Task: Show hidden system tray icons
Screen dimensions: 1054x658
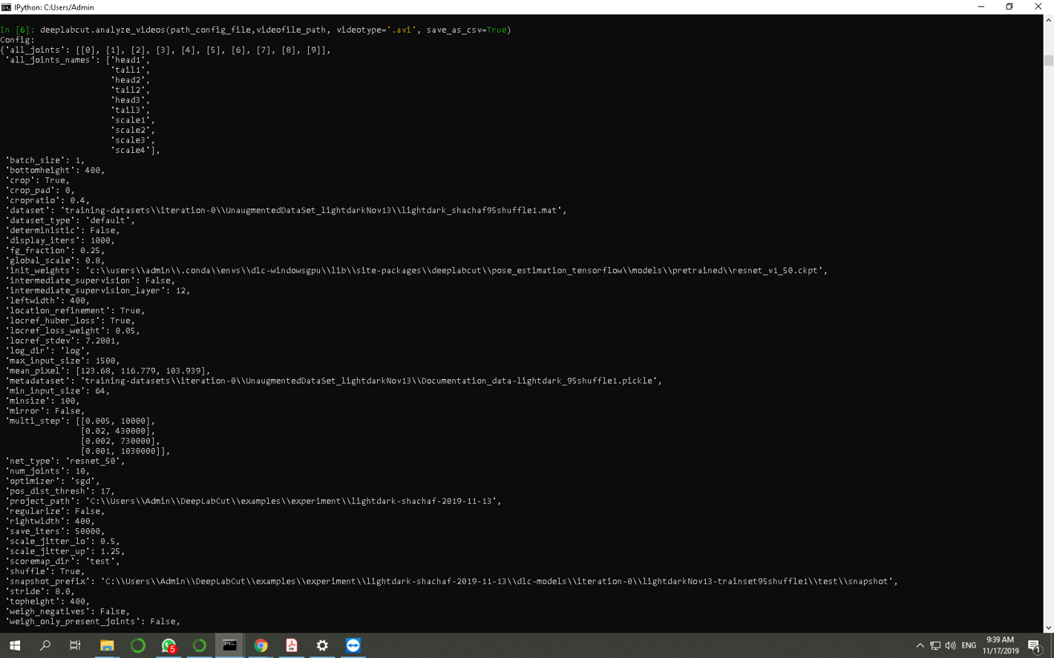Action: pyautogui.click(x=920, y=645)
